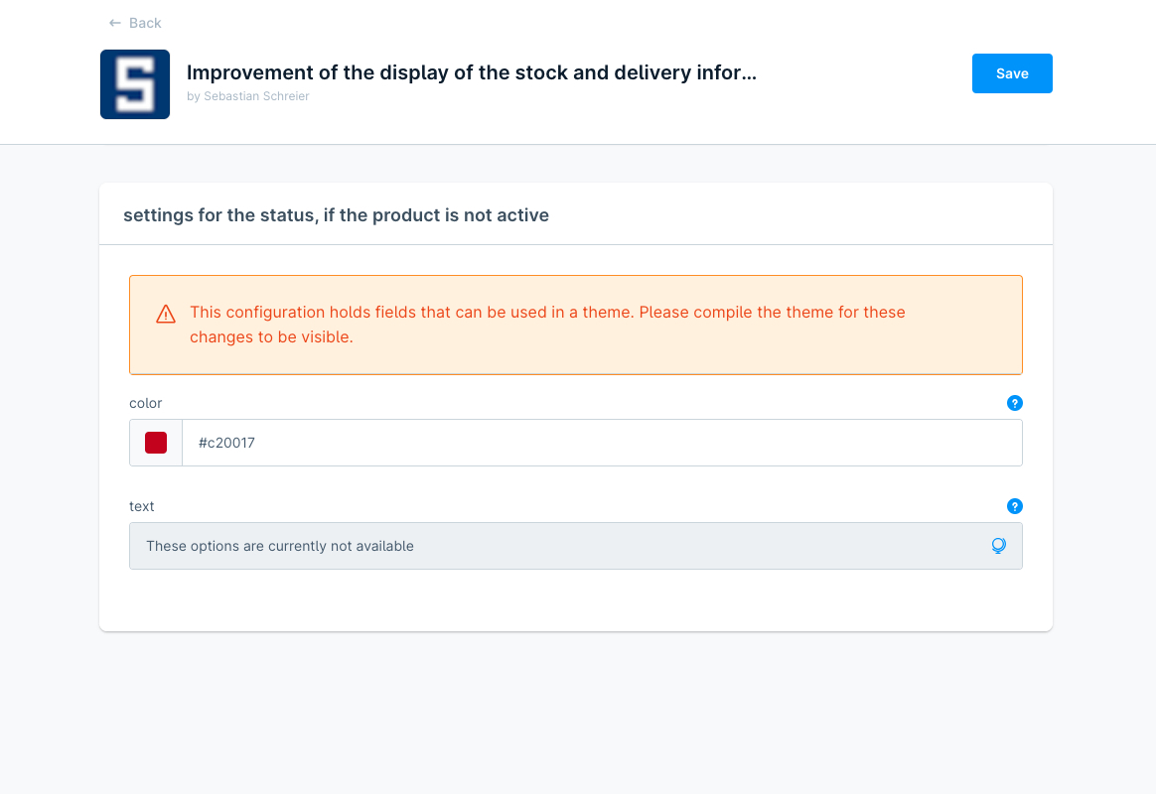
Task: Click the blue S plugin logo
Action: point(135,84)
